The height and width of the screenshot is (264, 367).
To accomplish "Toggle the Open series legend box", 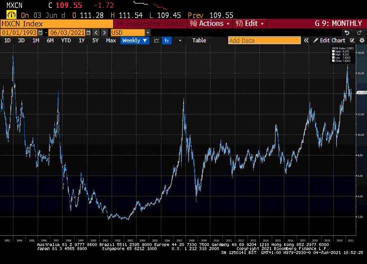I will [x=334, y=51].
